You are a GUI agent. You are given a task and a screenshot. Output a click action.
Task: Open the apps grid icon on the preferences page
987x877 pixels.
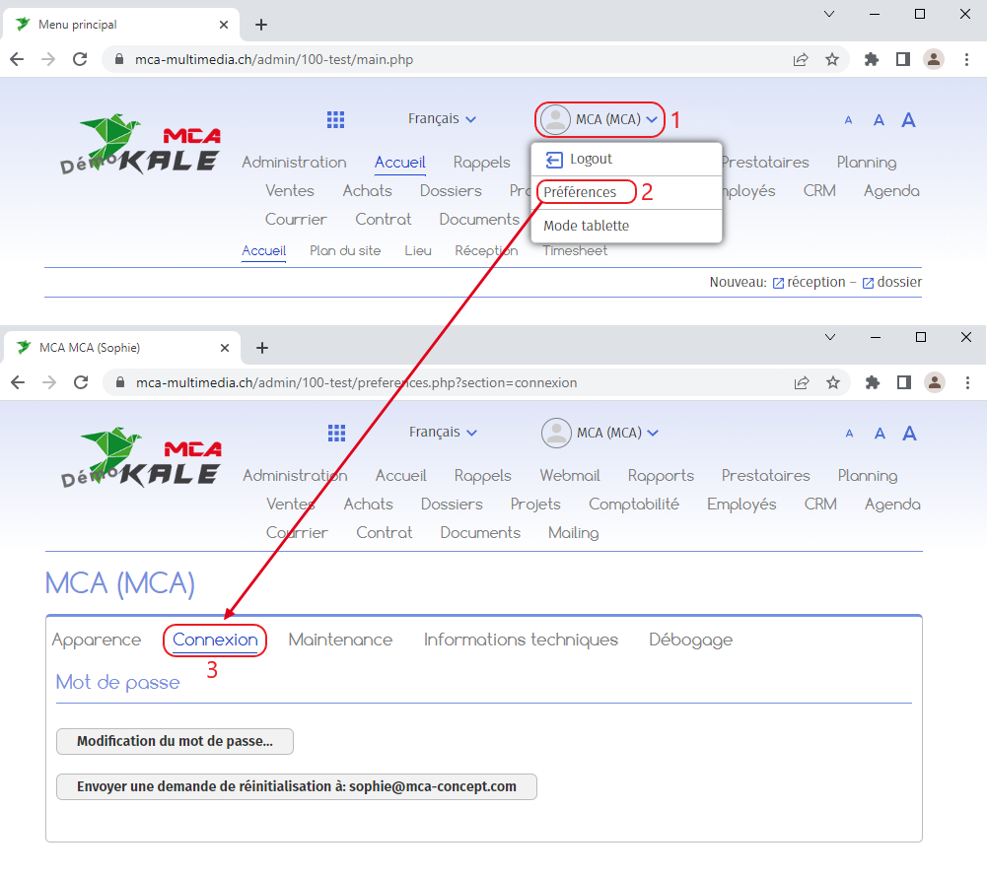[336, 433]
